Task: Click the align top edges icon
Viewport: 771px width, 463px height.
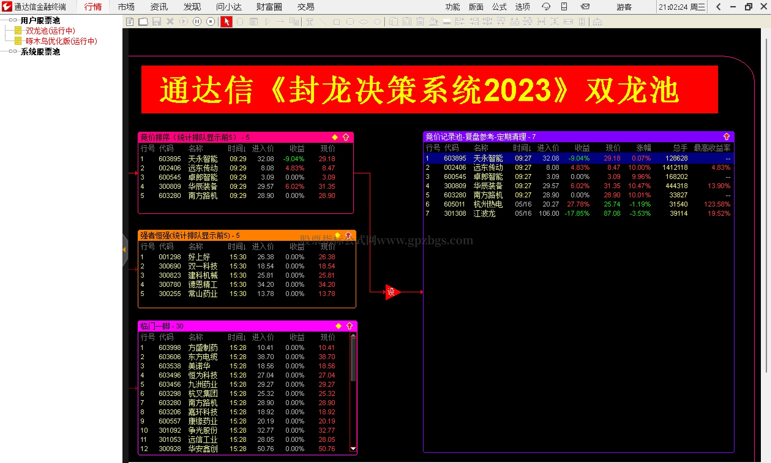Action: [x=501, y=22]
